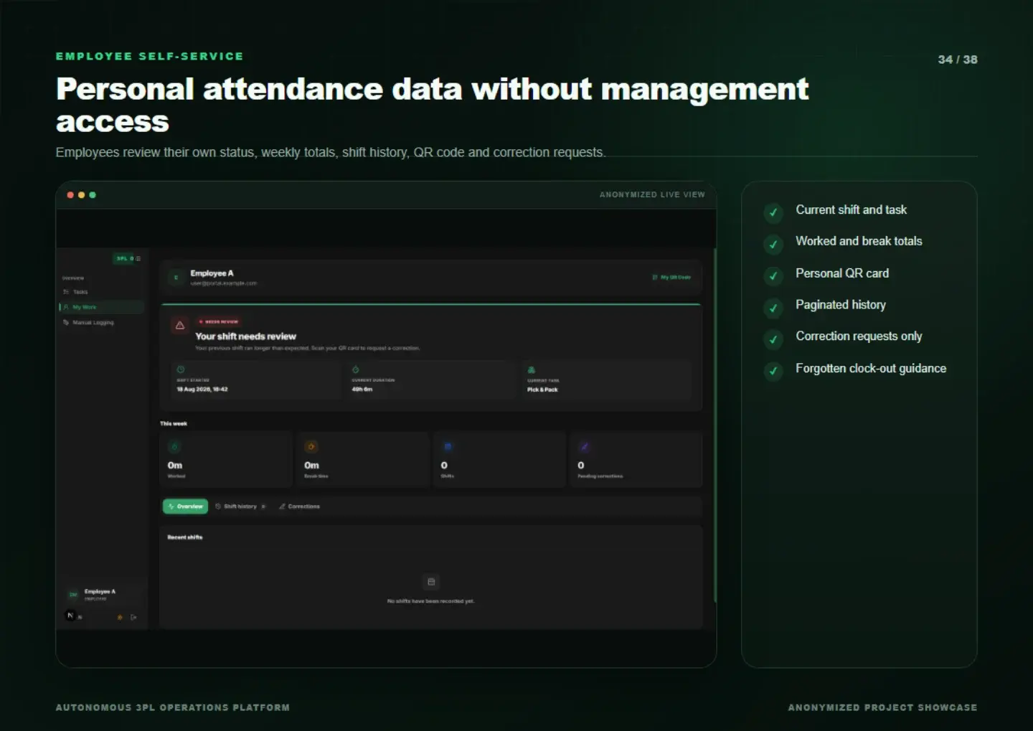Click the warning triangle icon
This screenshot has width=1033, height=731.
tap(180, 325)
